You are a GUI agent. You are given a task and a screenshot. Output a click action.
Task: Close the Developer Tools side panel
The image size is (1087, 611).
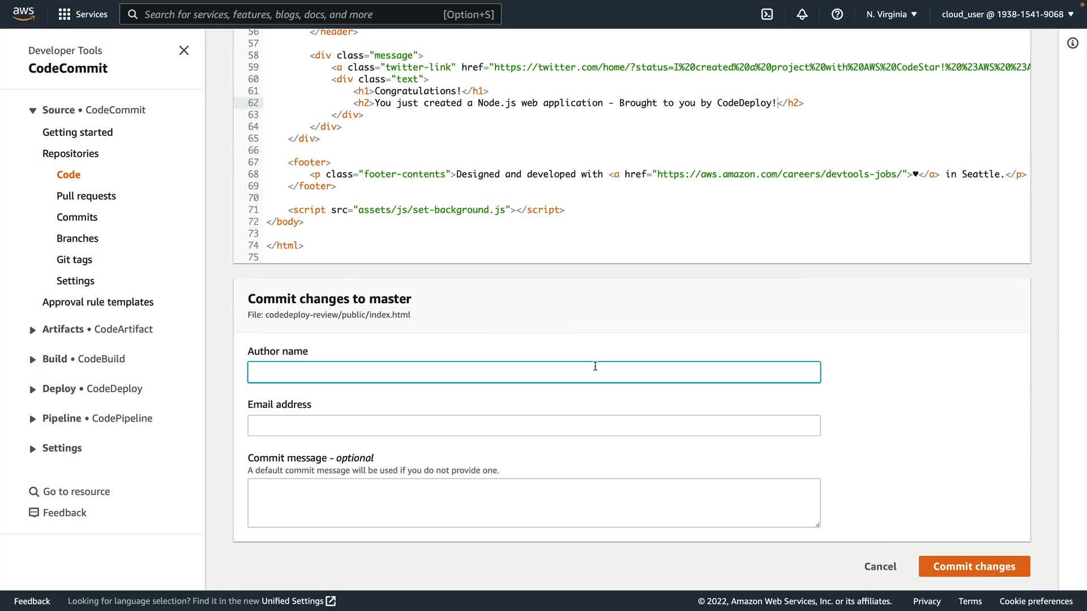pyautogui.click(x=184, y=50)
